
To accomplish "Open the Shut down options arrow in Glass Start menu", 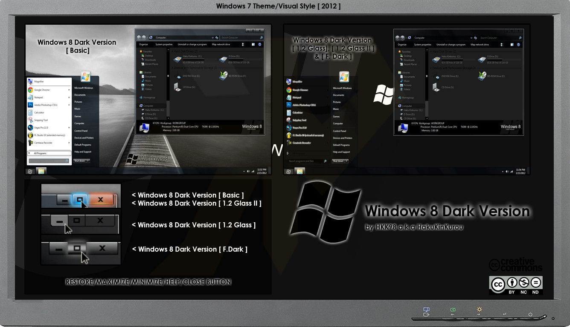I will click(346, 161).
